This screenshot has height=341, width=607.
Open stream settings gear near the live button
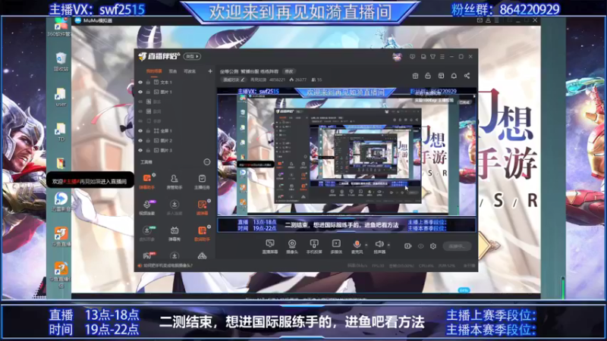point(432,246)
